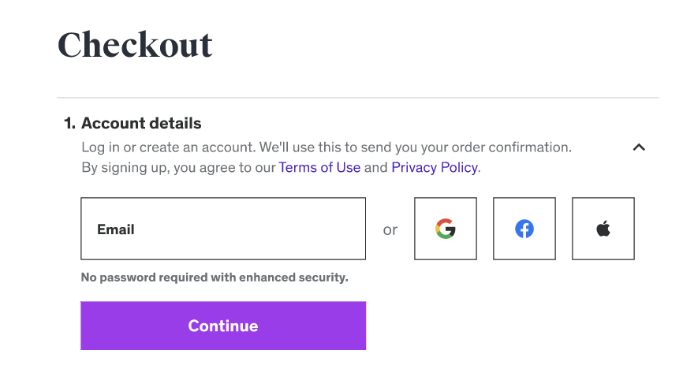Open the Privacy Policy link
The width and height of the screenshot is (683, 369).
tap(435, 167)
